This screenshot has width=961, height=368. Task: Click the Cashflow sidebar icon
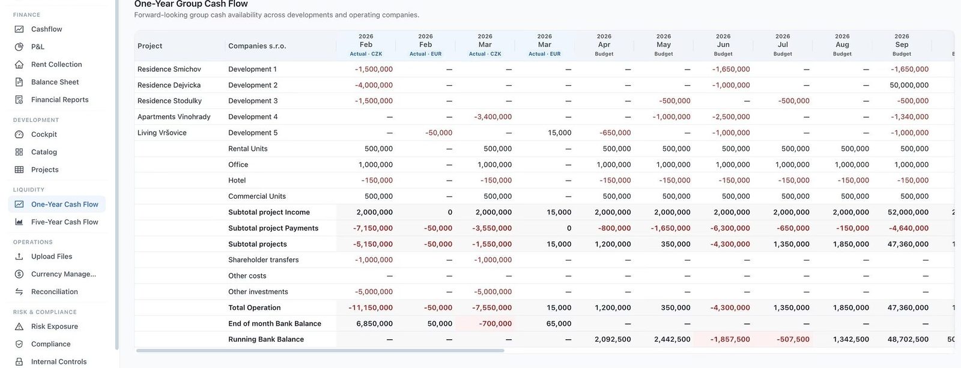click(x=19, y=29)
